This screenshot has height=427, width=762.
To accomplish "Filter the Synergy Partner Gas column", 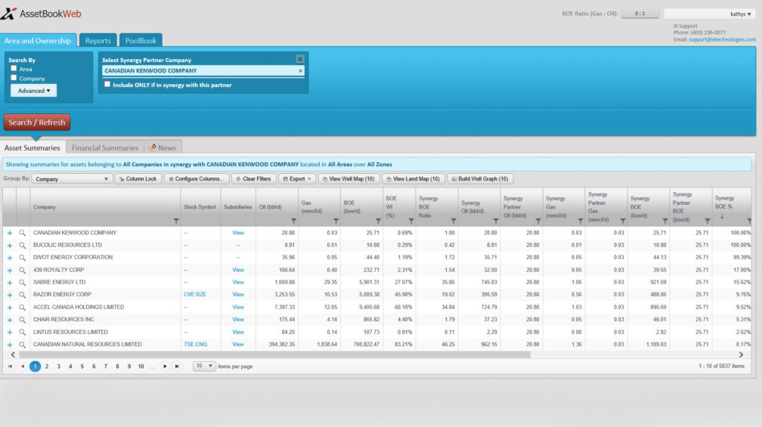I will pos(623,221).
